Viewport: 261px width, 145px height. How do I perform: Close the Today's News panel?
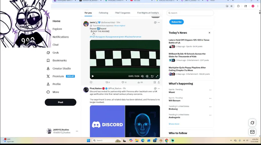[x=209, y=33]
